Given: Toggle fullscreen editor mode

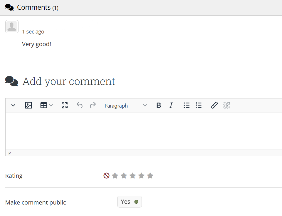Looking at the screenshot, I should point(65,106).
